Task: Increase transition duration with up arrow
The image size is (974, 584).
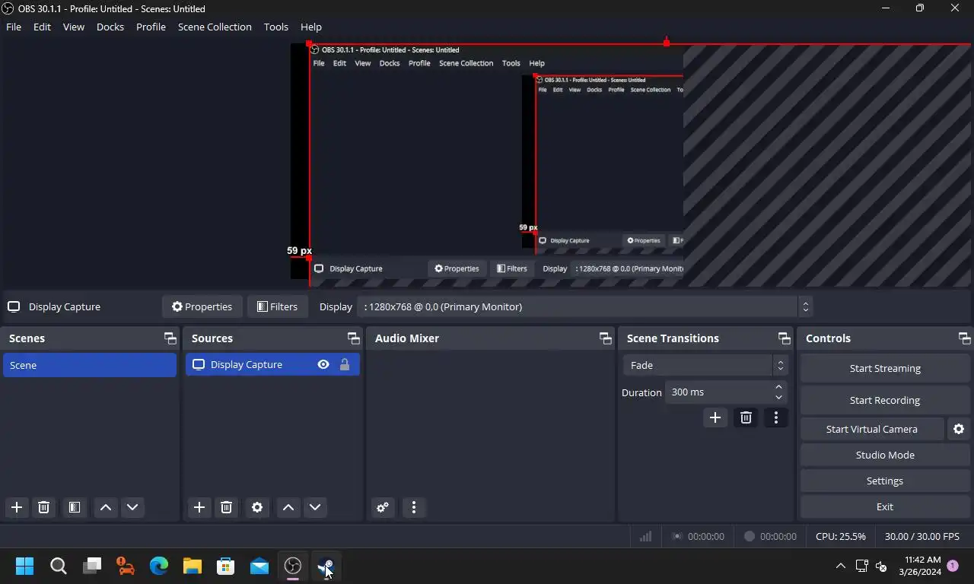Action: tap(778, 387)
